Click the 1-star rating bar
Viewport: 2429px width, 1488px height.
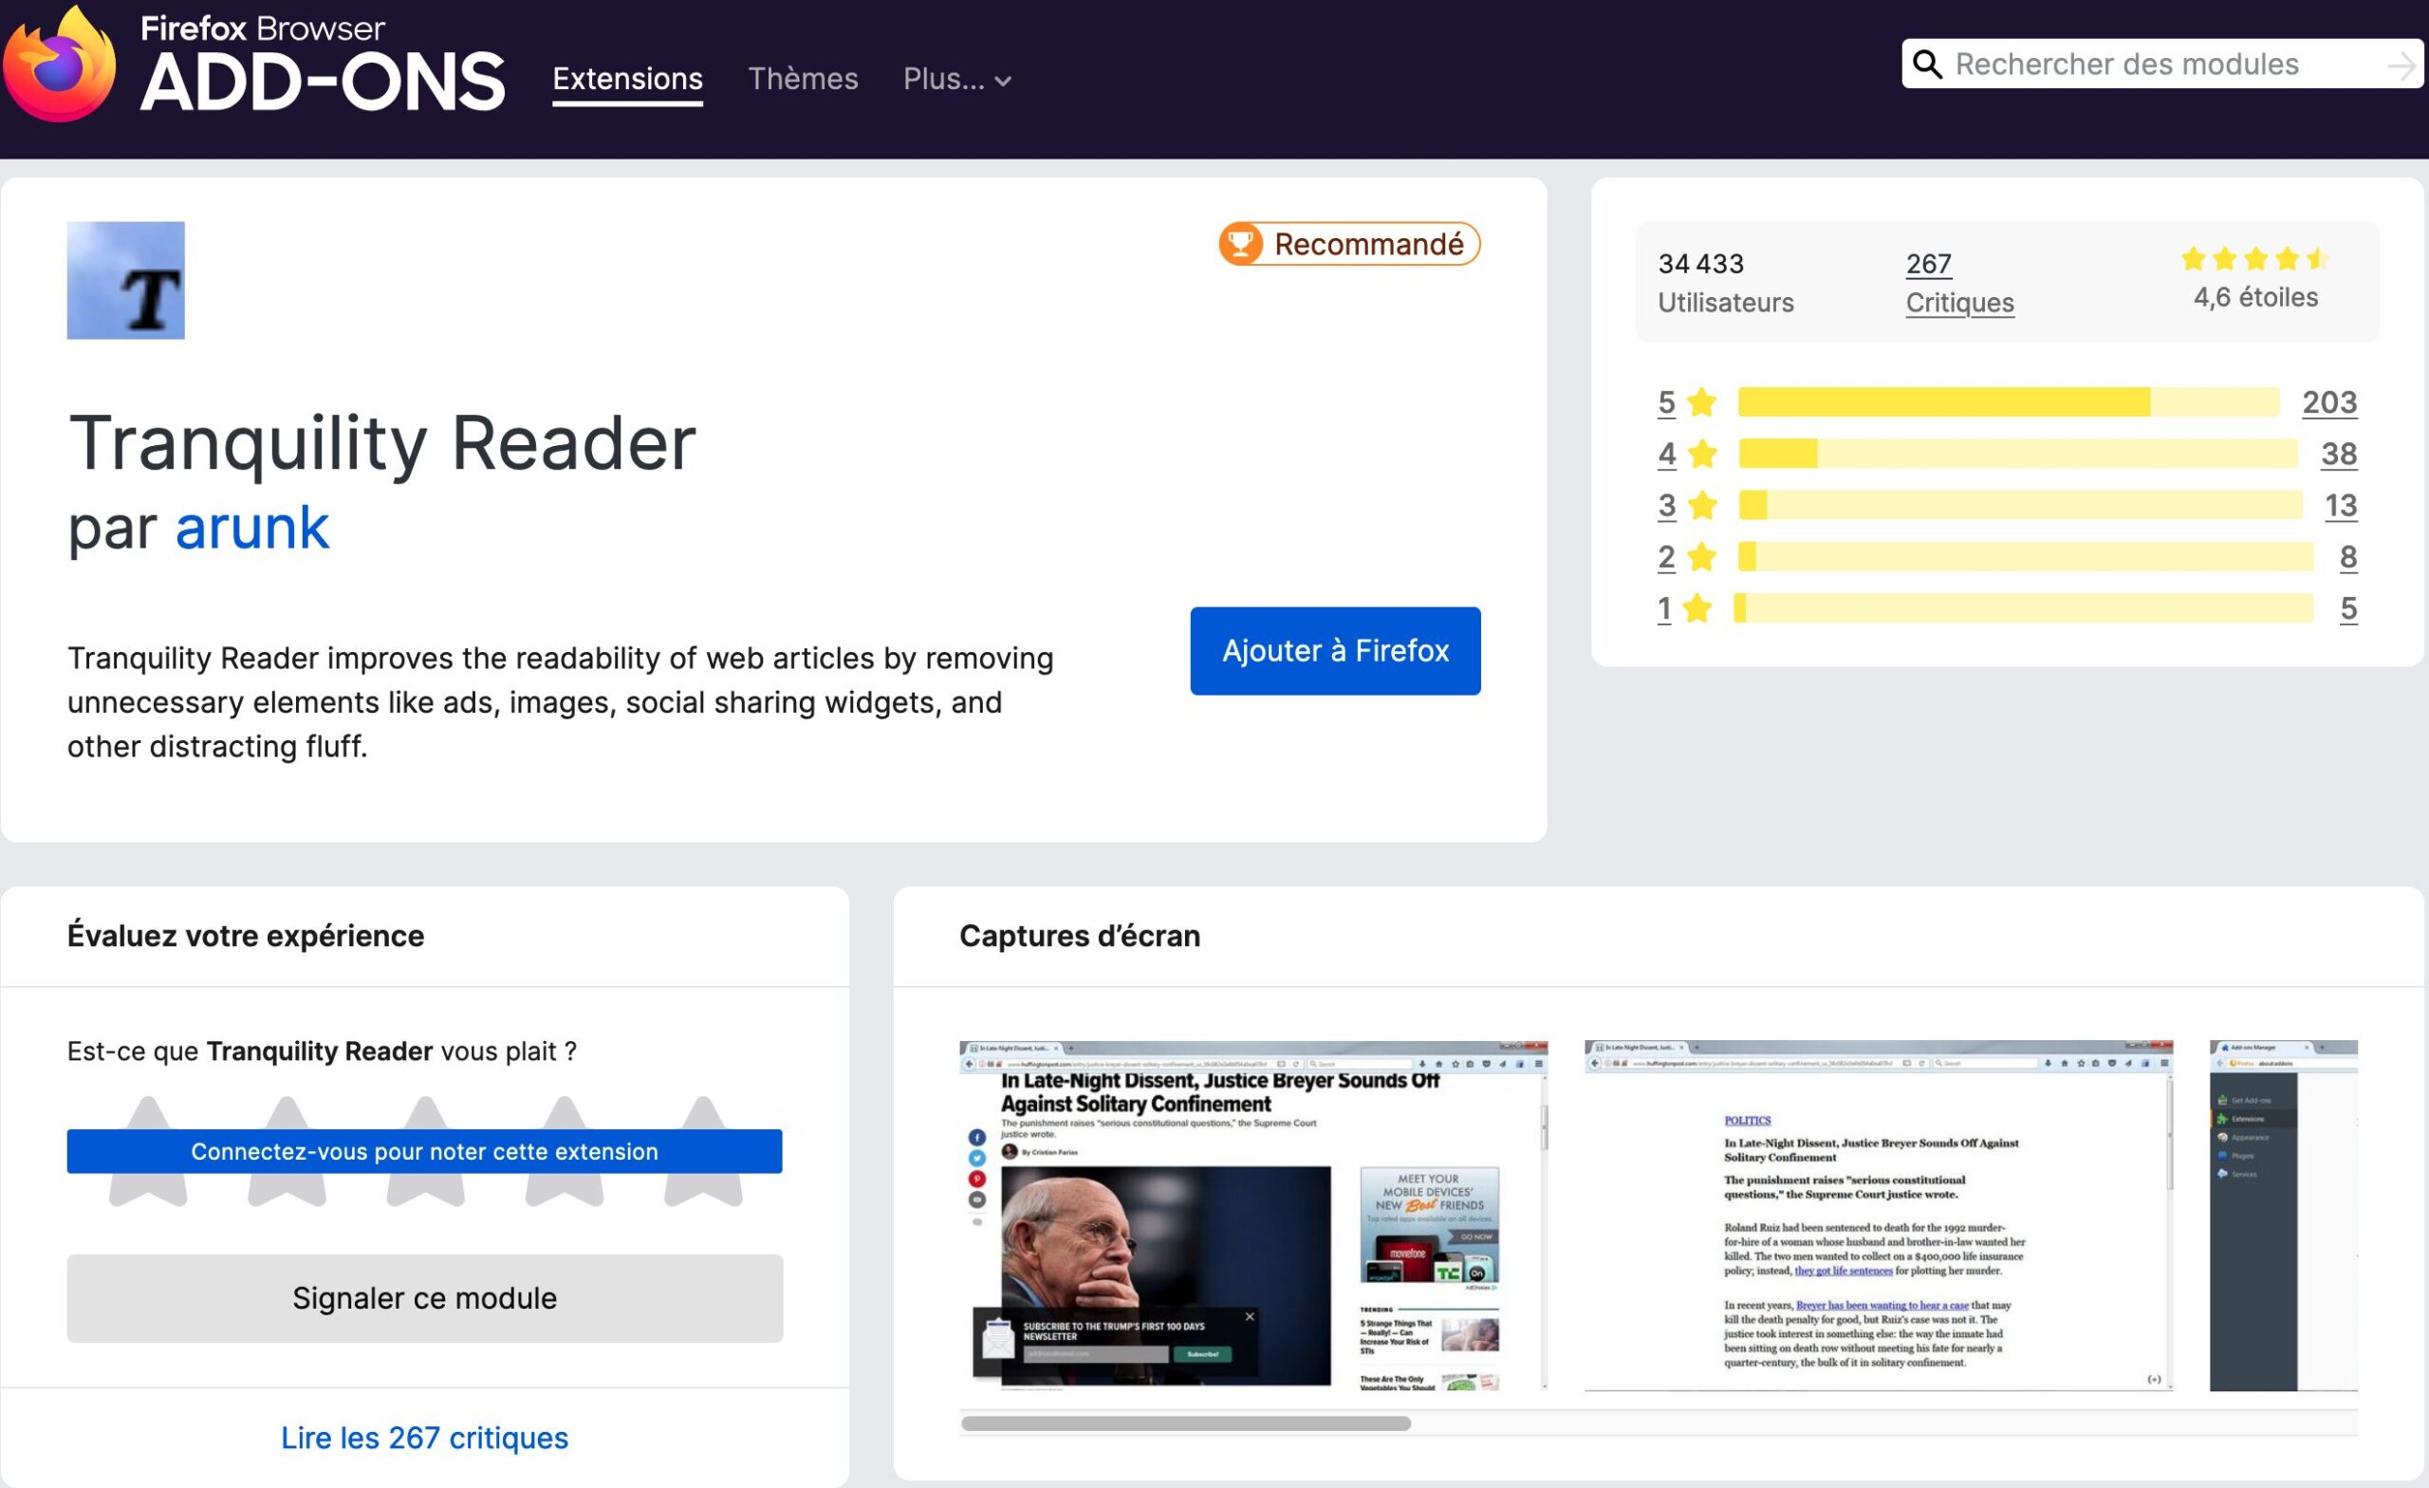pyautogui.click(x=2023, y=608)
